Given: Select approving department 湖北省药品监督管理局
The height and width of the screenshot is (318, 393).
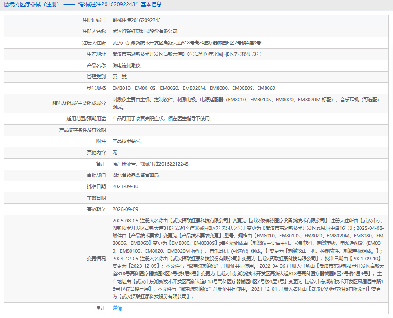Looking at the screenshot, I should pos(135,175).
